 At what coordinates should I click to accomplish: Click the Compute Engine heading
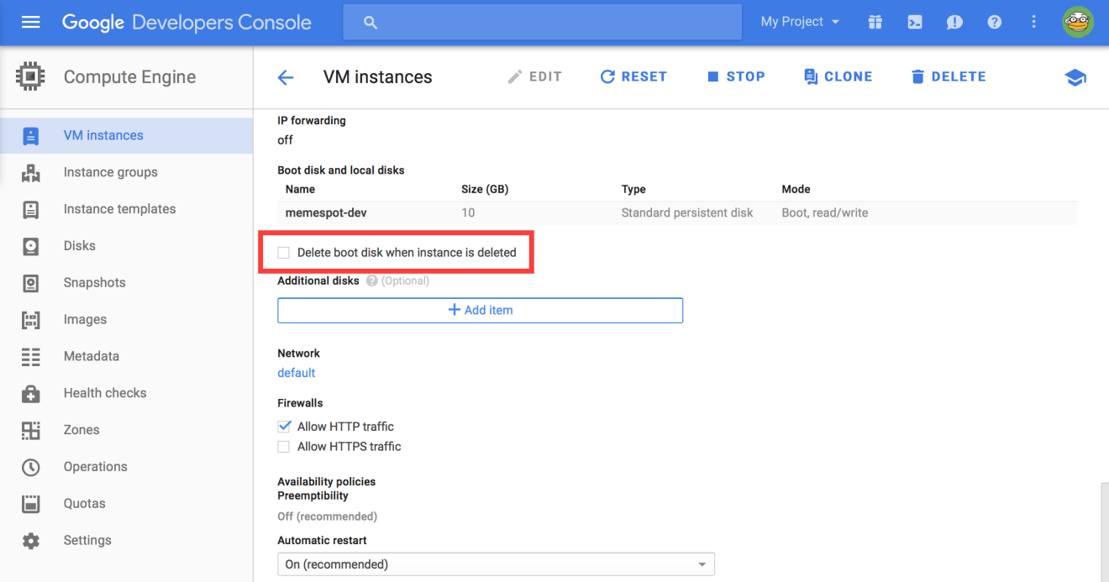point(129,77)
